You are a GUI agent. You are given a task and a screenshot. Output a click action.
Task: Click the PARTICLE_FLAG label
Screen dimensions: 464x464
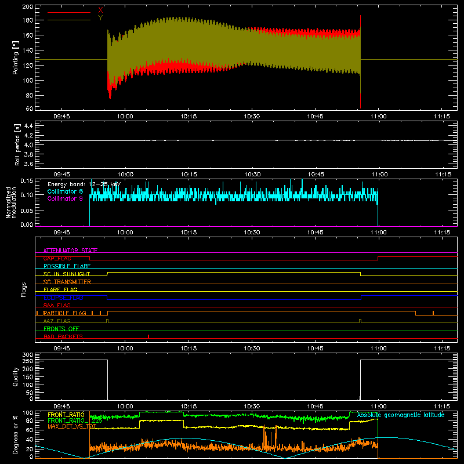pos(65,313)
